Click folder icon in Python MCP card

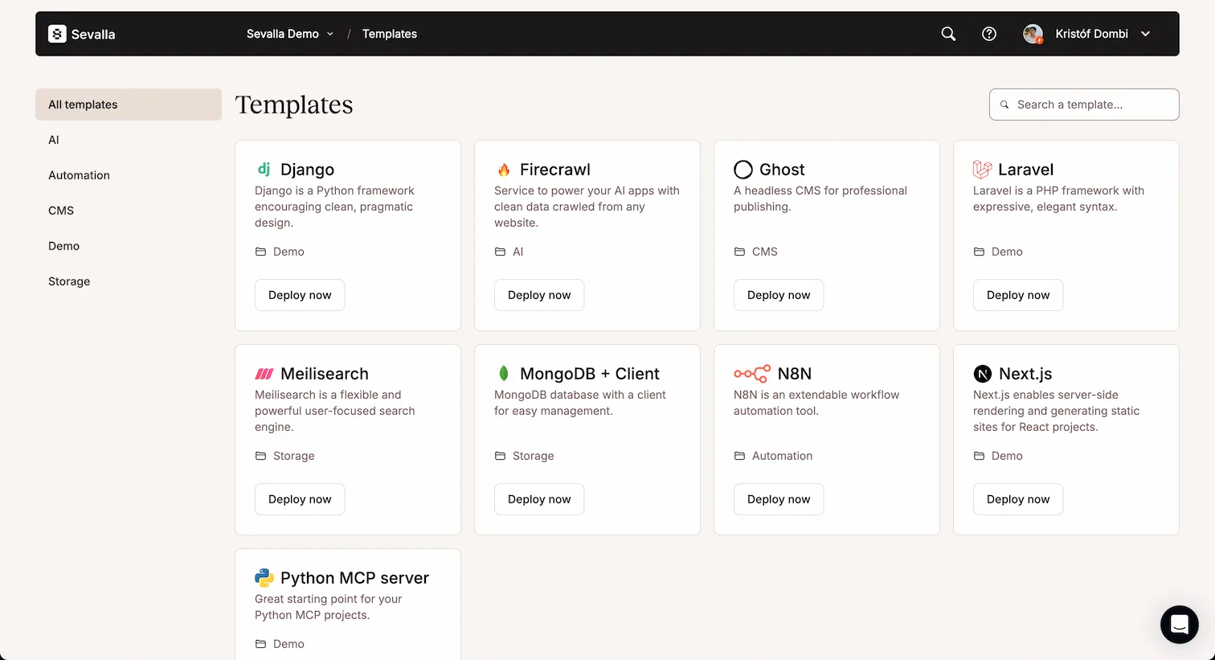[260, 644]
